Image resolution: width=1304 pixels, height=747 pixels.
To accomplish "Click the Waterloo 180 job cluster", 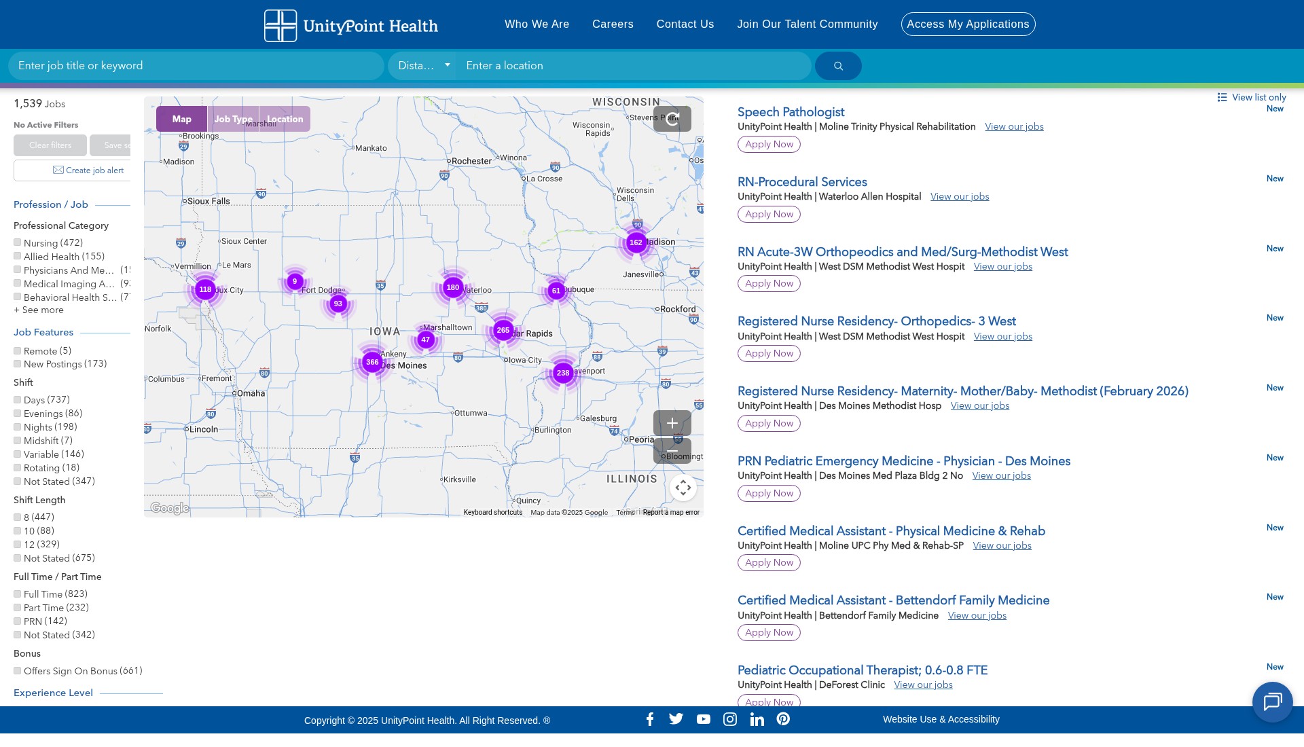I will click(x=453, y=287).
